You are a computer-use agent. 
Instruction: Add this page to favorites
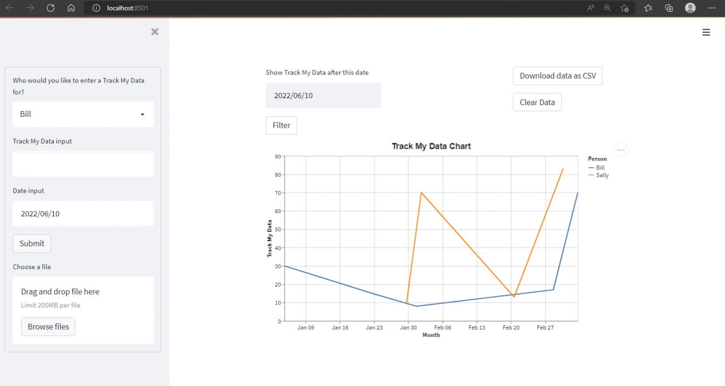624,8
